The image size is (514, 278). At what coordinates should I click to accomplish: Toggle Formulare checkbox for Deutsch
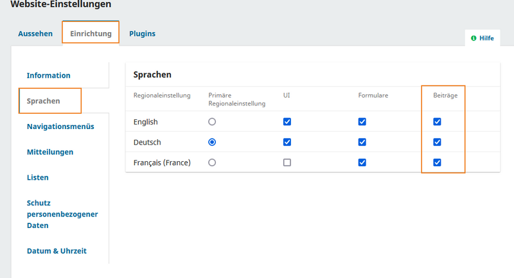[x=362, y=142]
